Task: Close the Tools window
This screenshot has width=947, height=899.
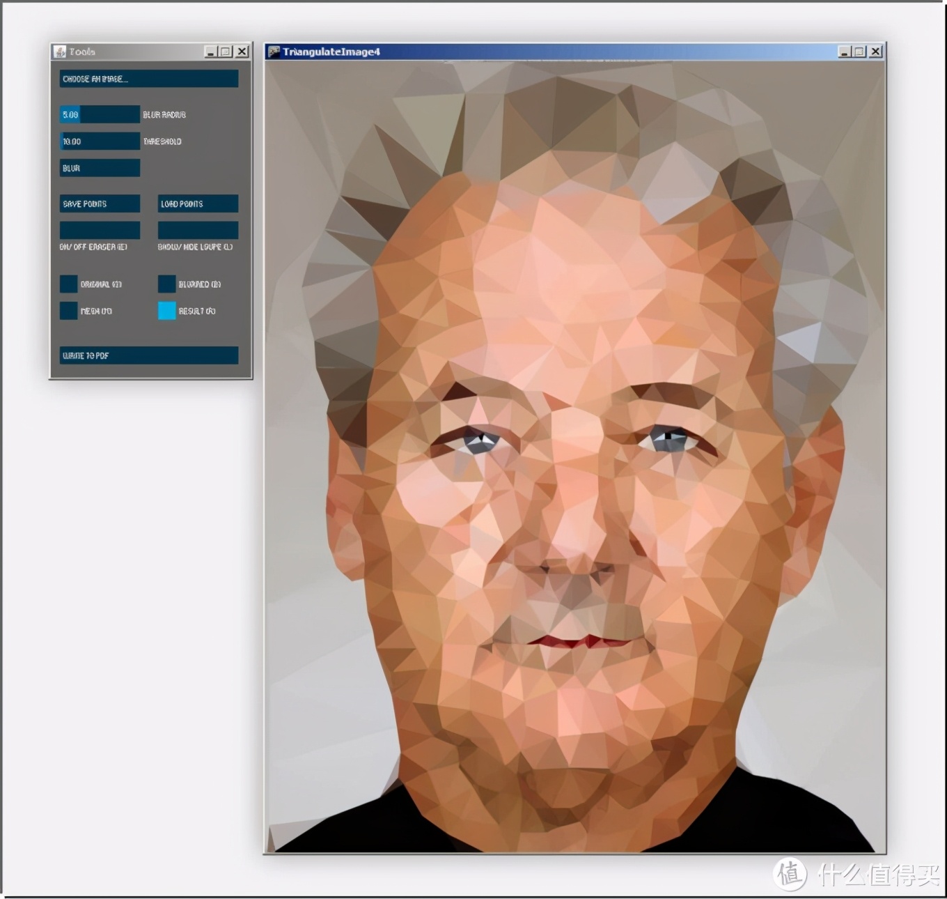Action: pos(242,52)
